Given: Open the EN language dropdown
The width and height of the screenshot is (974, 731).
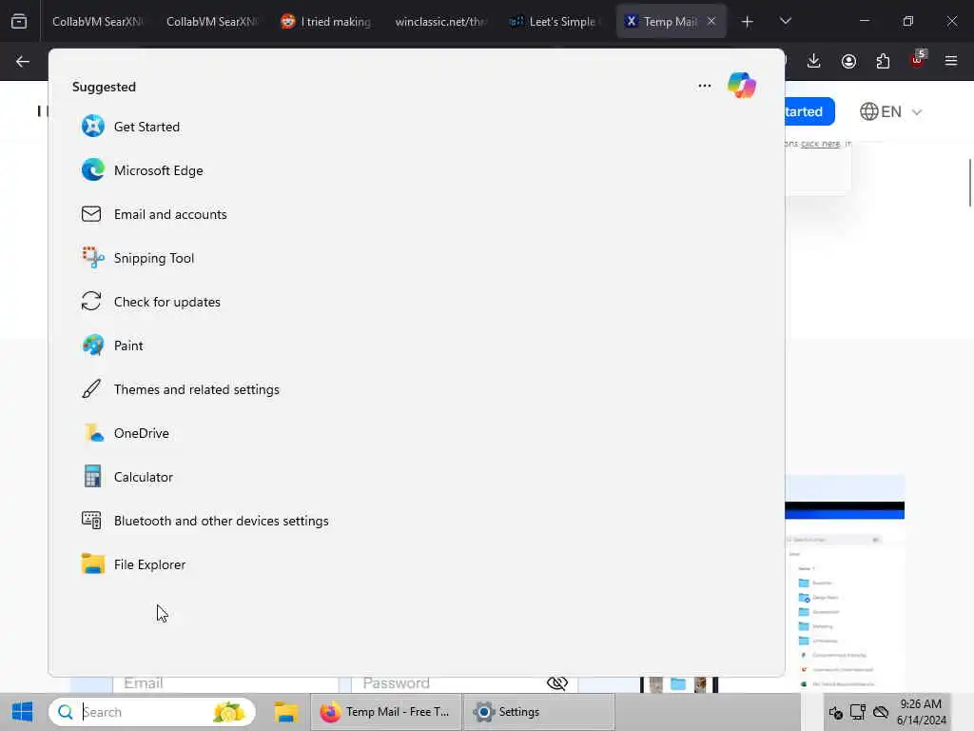Looking at the screenshot, I should (x=890, y=112).
